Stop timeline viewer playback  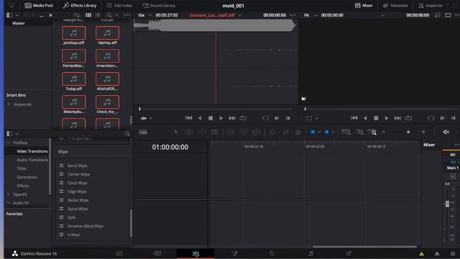pos(376,118)
